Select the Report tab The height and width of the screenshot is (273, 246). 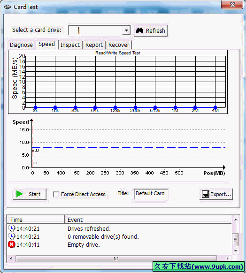[94, 45]
